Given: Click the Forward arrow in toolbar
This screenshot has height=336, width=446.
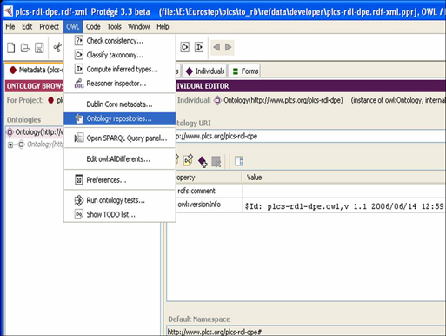Looking at the screenshot, I should pyautogui.click(x=229, y=47).
